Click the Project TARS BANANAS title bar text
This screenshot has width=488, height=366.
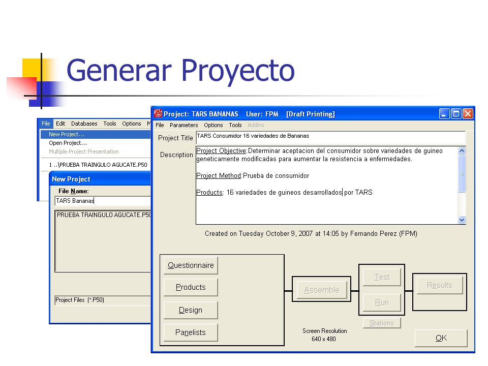(x=249, y=114)
